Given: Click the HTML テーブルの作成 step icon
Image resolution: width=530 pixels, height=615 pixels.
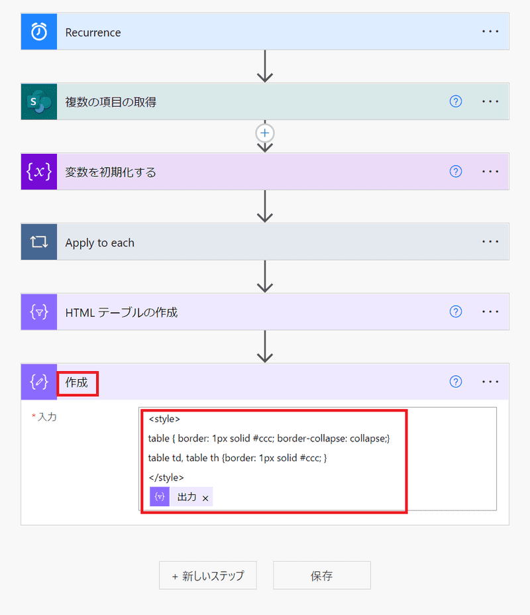Looking at the screenshot, I should click(x=39, y=312).
